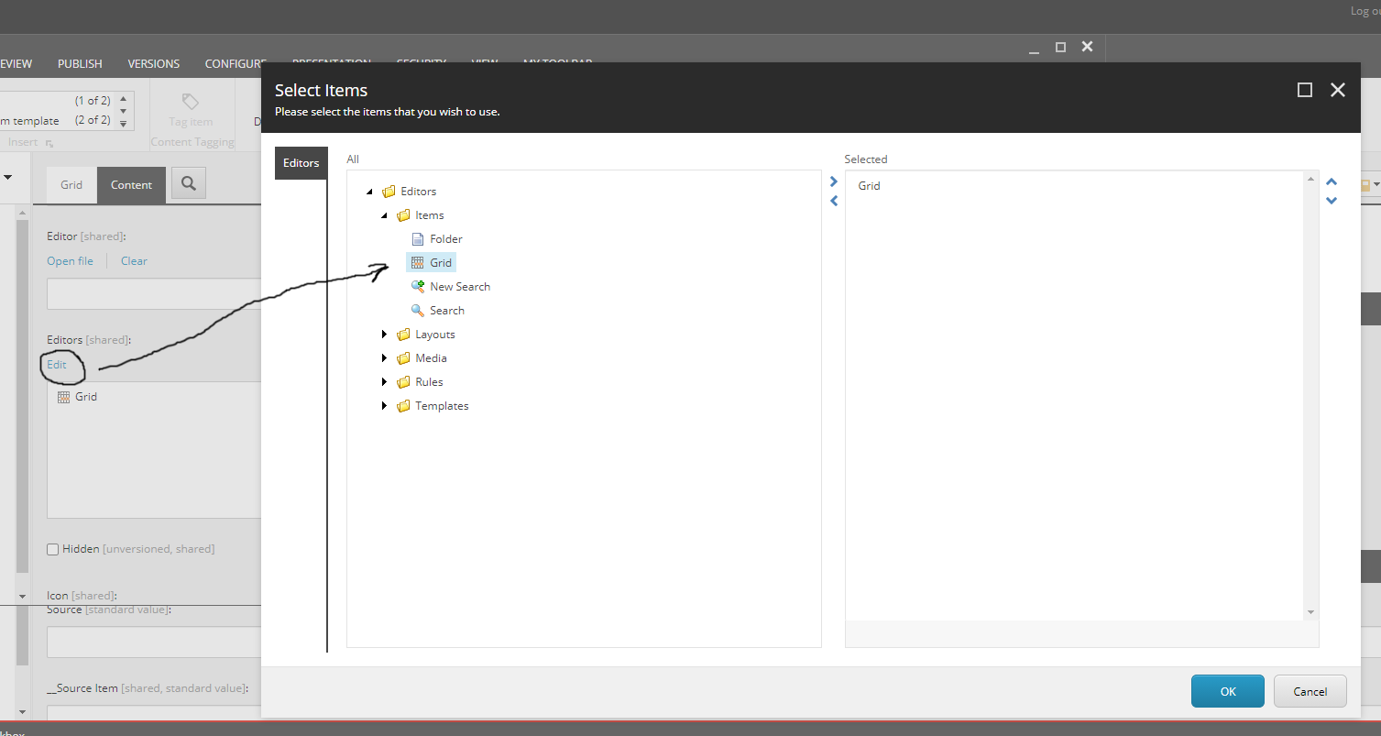The width and height of the screenshot is (1381, 736).
Task: Select the Grid item icon in the tree
Action: 419,262
